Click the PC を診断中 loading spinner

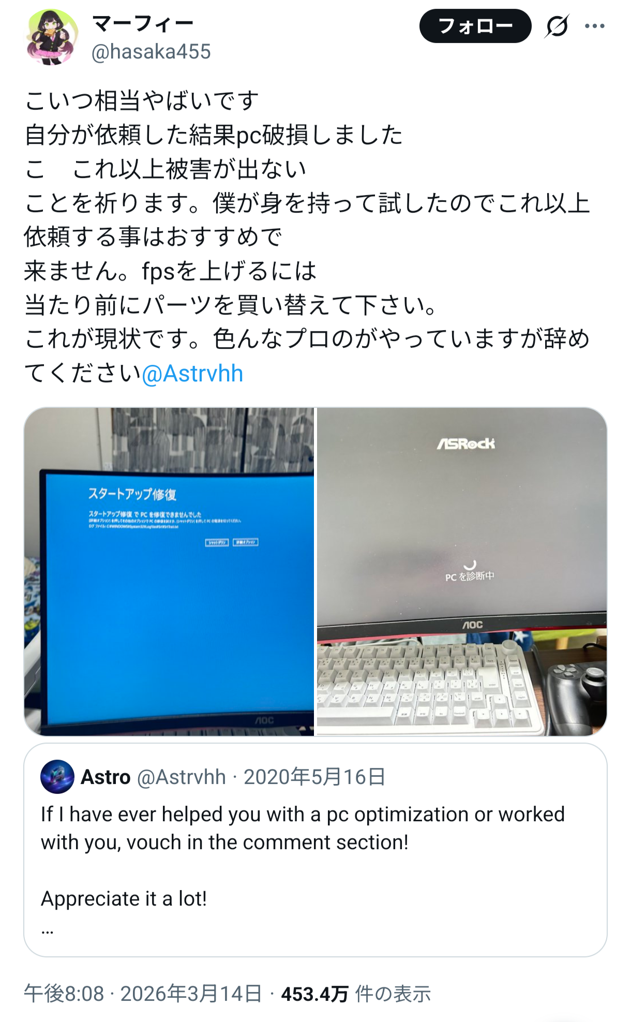[470, 565]
